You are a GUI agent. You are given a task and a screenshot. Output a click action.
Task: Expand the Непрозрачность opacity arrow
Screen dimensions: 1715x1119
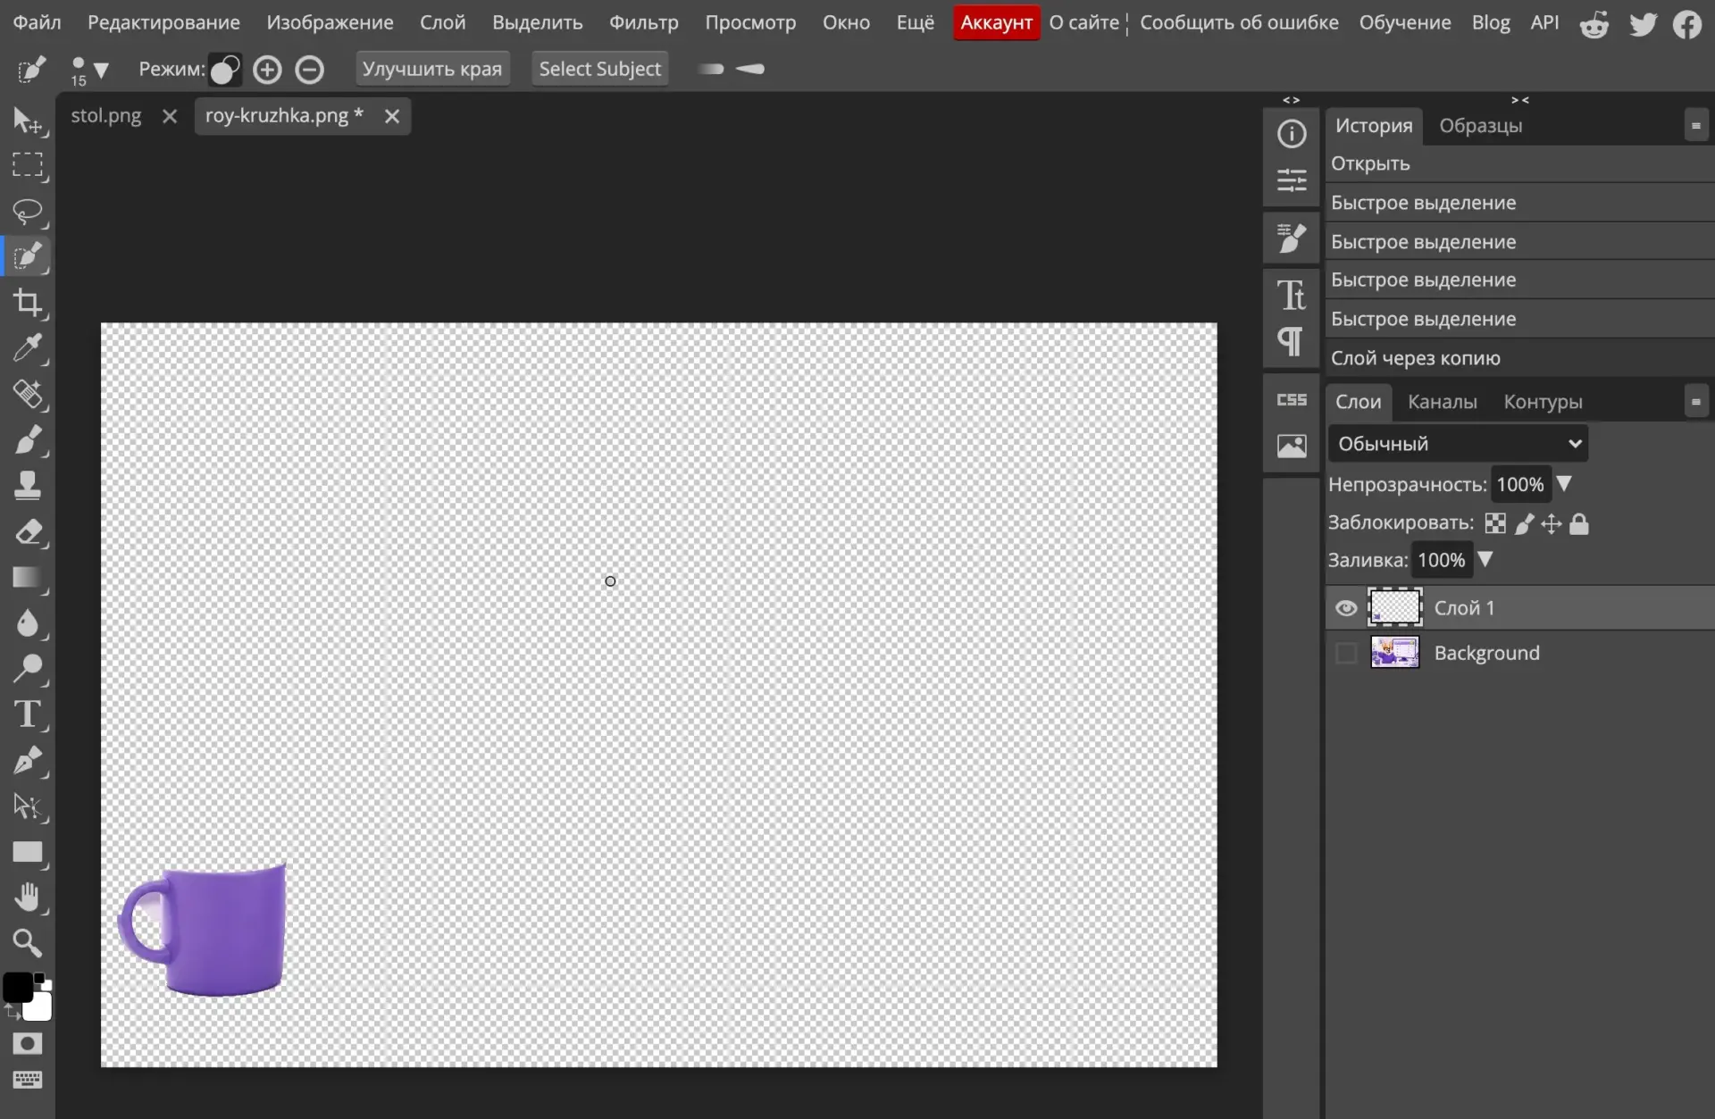(x=1564, y=484)
